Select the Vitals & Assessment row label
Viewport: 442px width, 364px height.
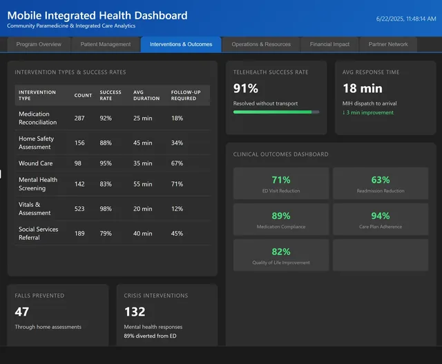tap(35, 209)
